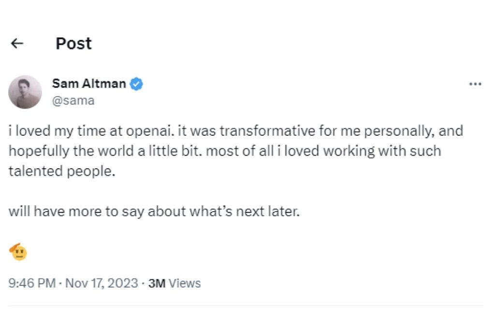Click the words 'what's next later'
This screenshot has height=330, width=495.
pos(244,211)
